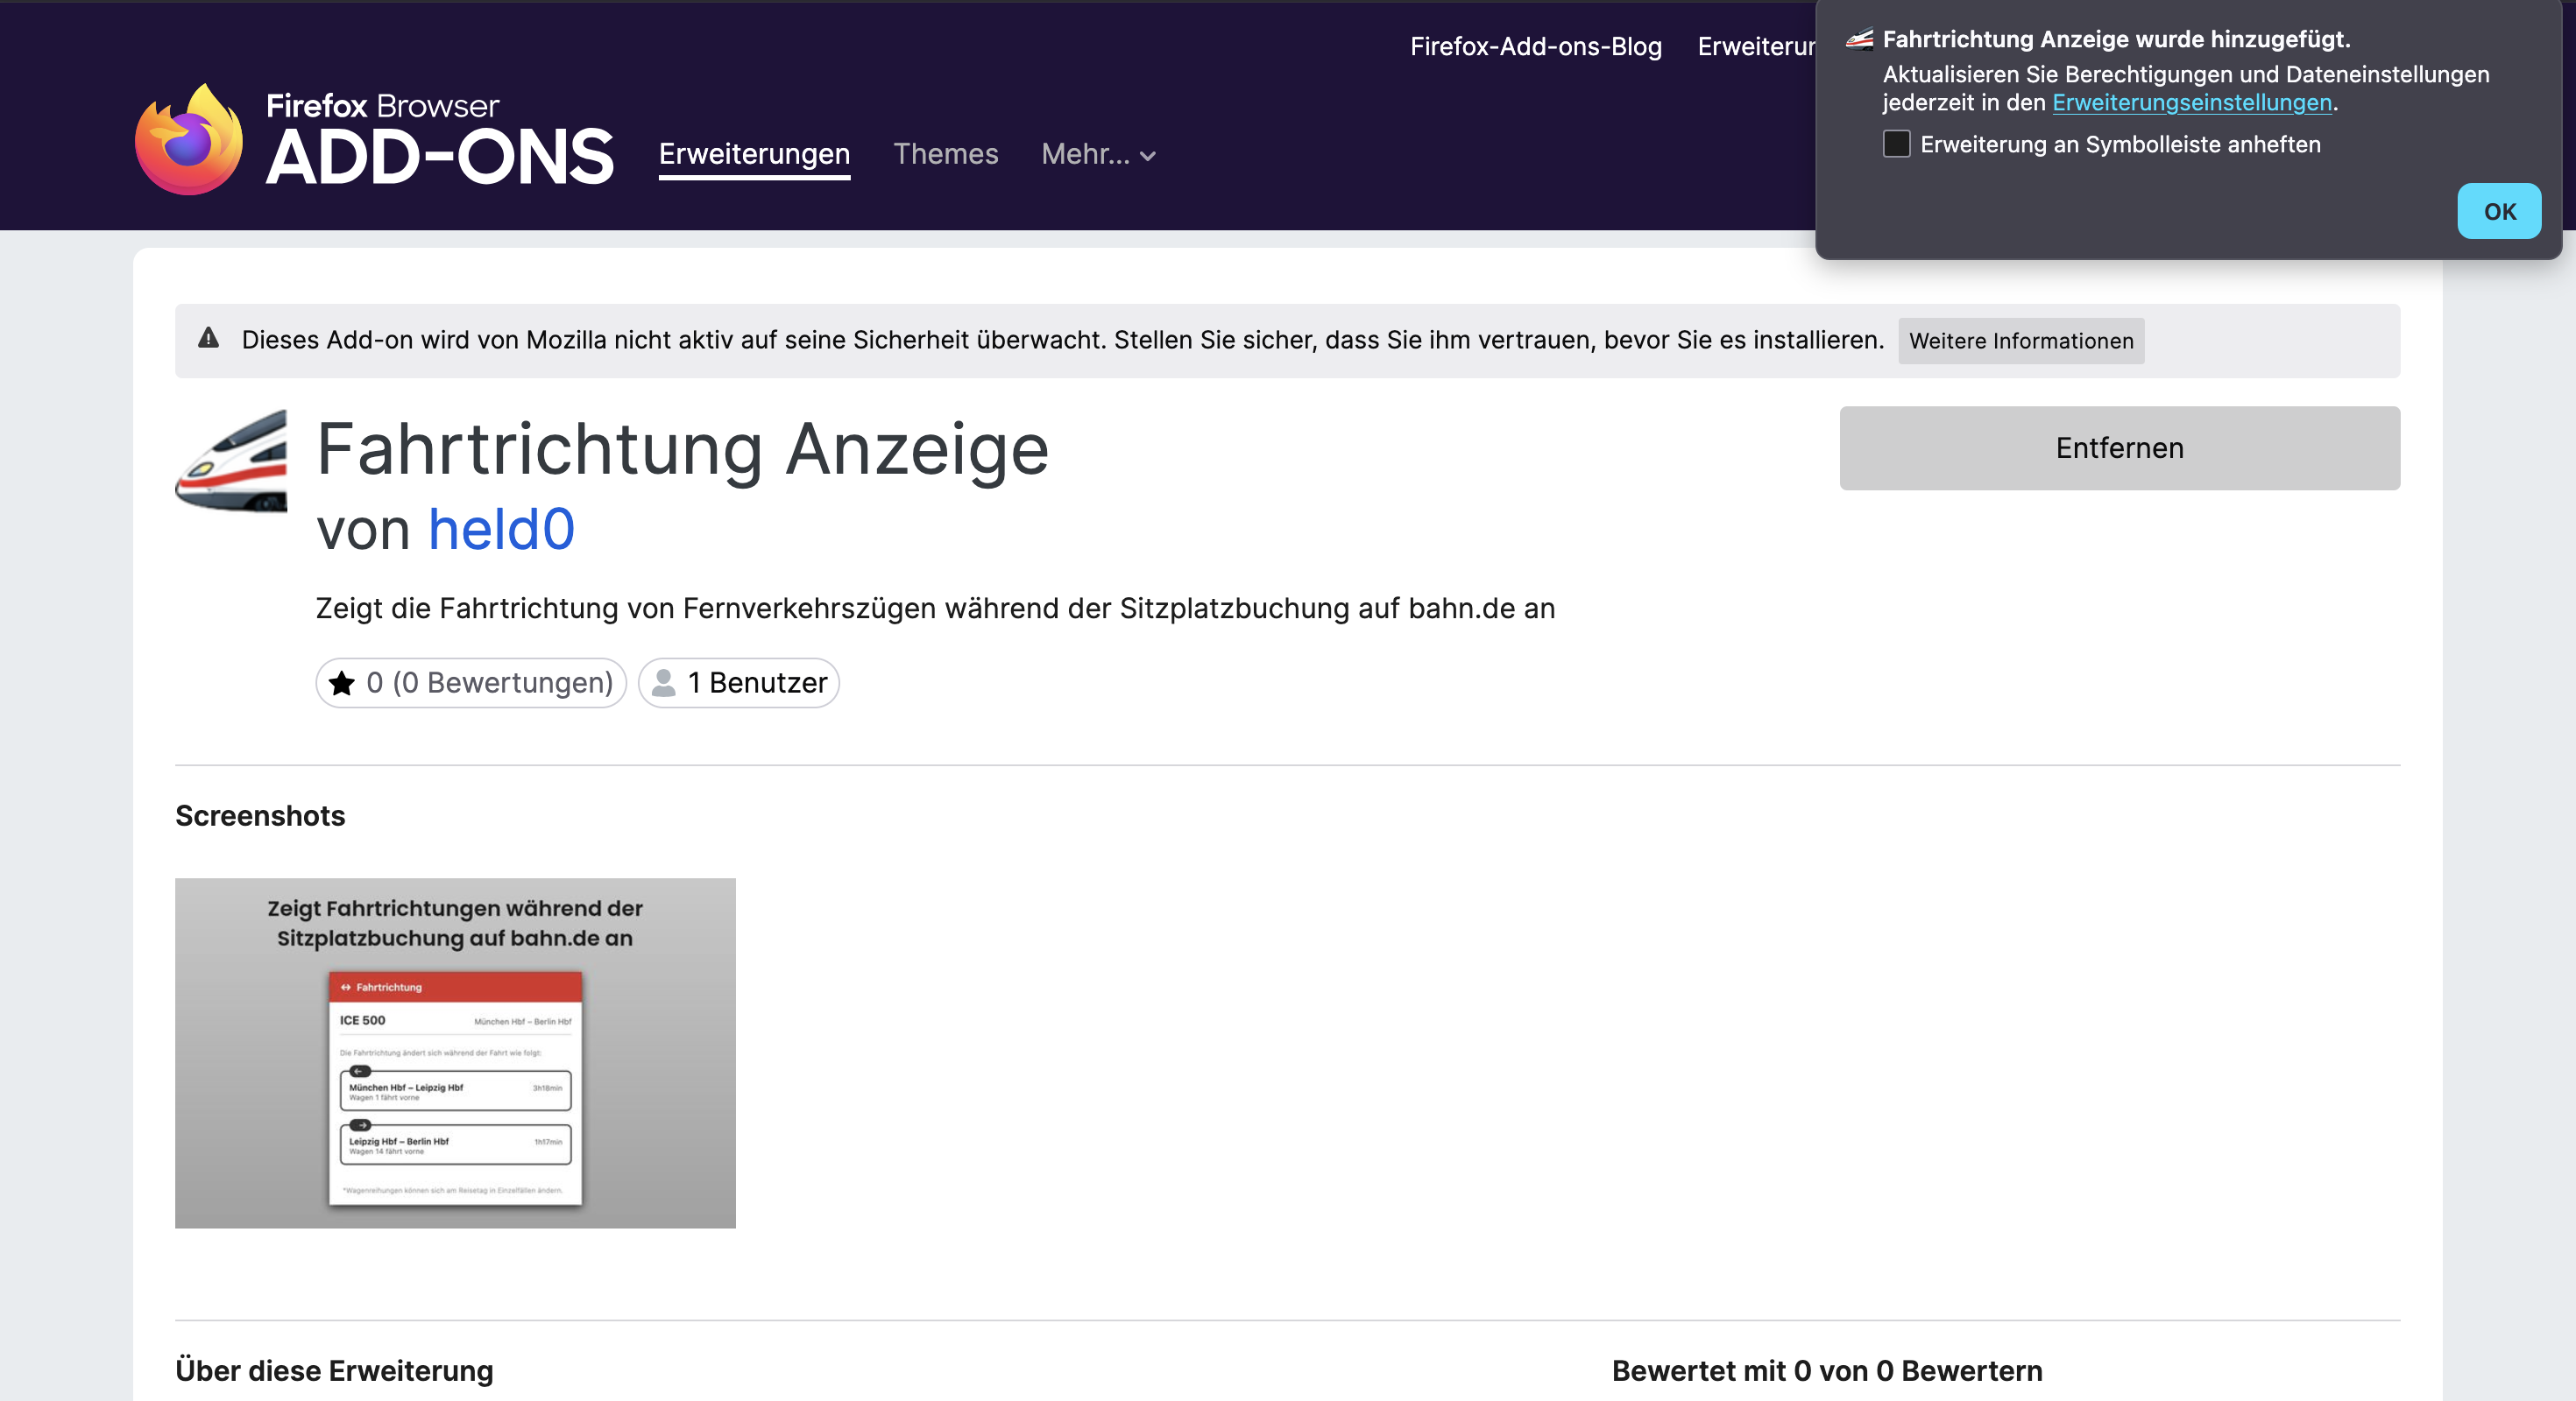Enable 'Erweiterung an Symbolleiste anheften' checkbox

pos(1896,144)
